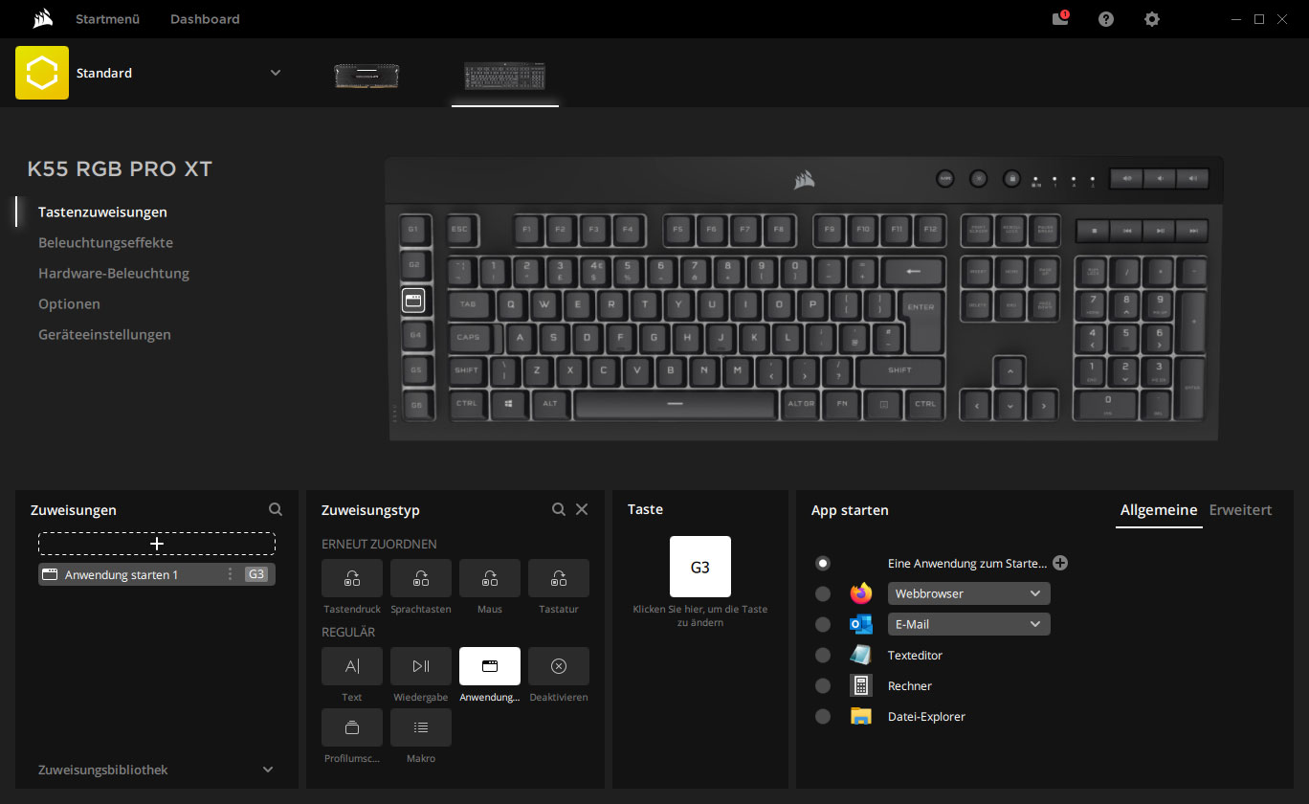Screen dimensions: 1309x804
Task: Click the brightness button on the keyboard image
Action: (978, 178)
